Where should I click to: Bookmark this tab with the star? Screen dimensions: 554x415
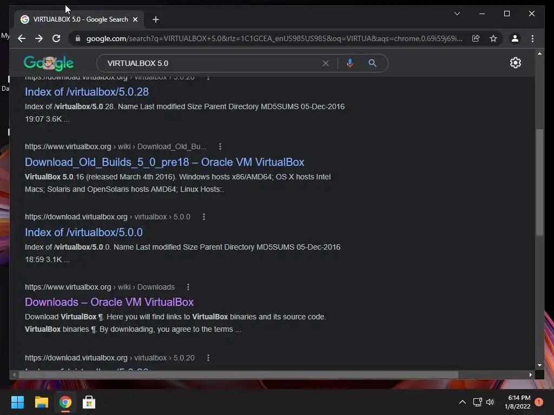tap(493, 38)
